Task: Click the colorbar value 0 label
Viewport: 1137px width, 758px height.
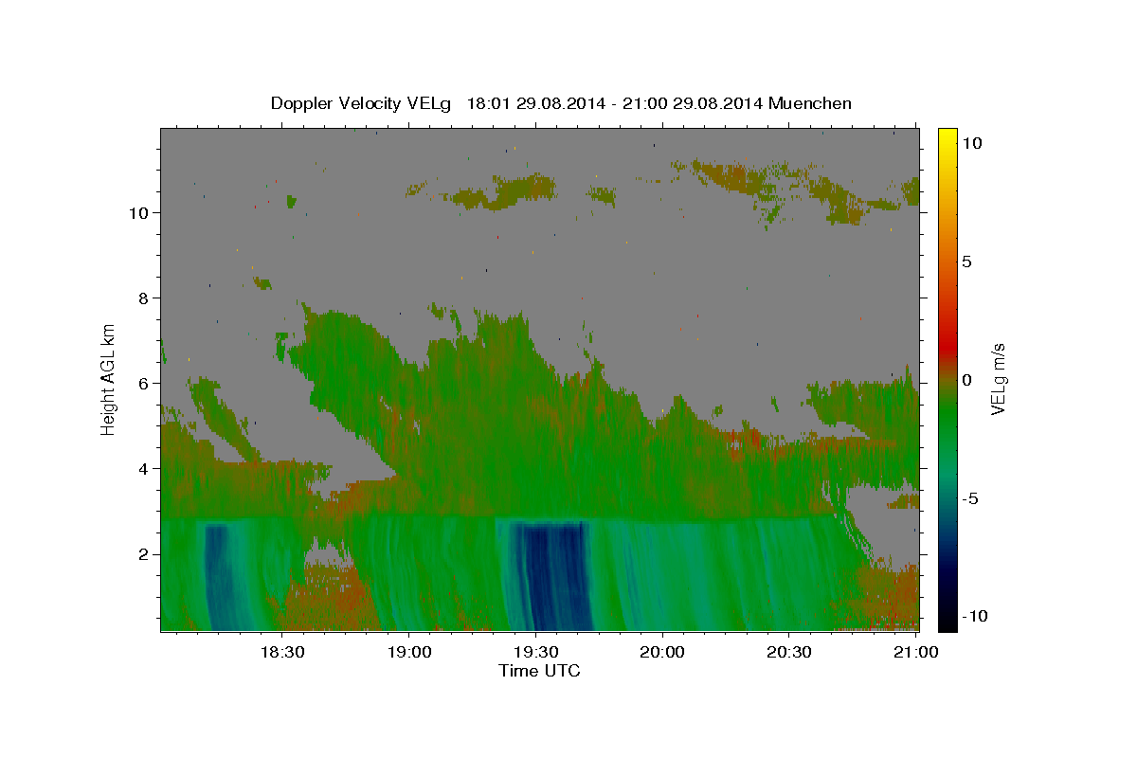Action: click(x=966, y=380)
